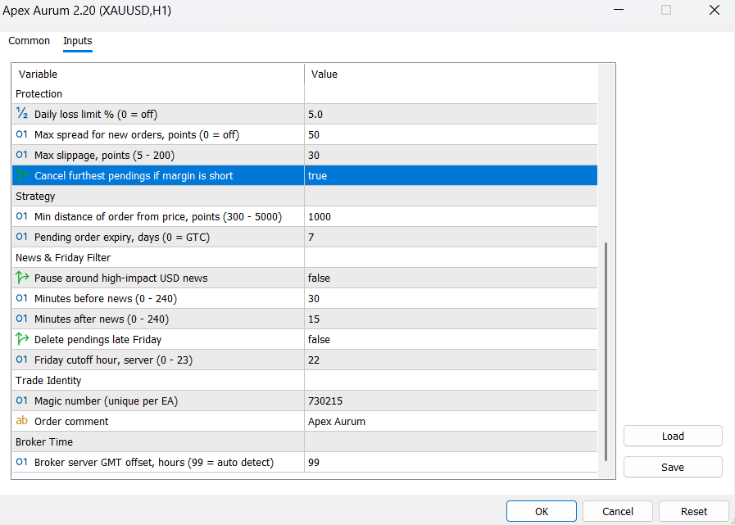The width and height of the screenshot is (735, 525).
Task: Select the Trade Identity section row
Action: [305, 380]
